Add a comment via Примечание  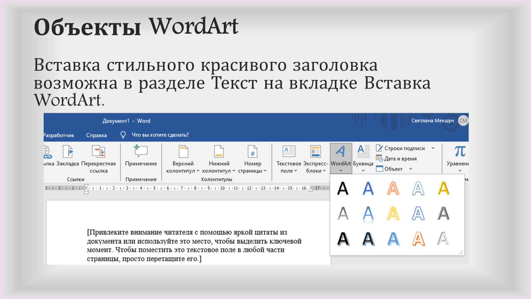[141, 156]
